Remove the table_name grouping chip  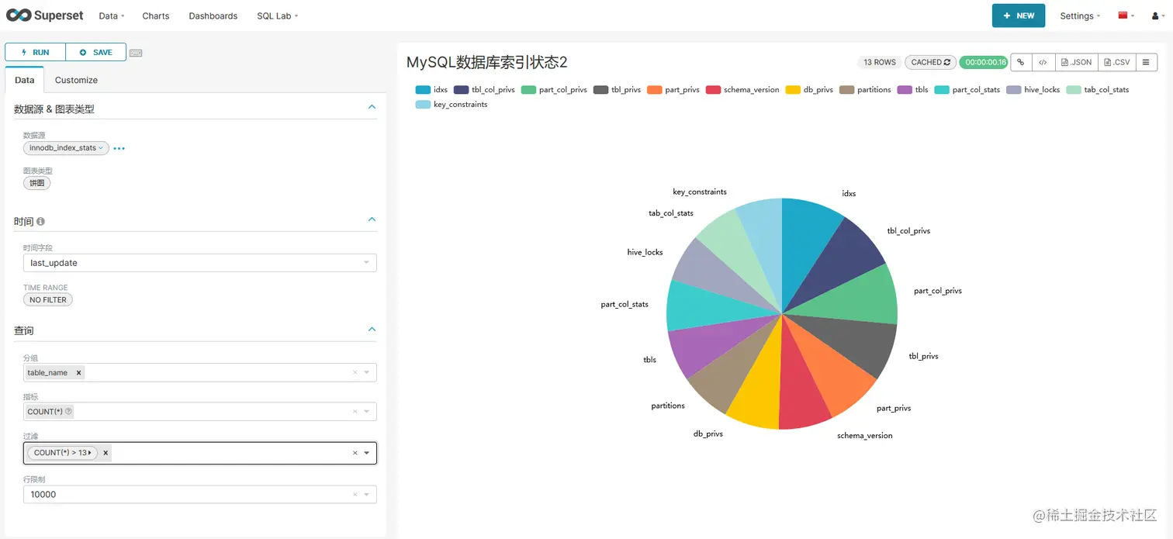[77, 372]
